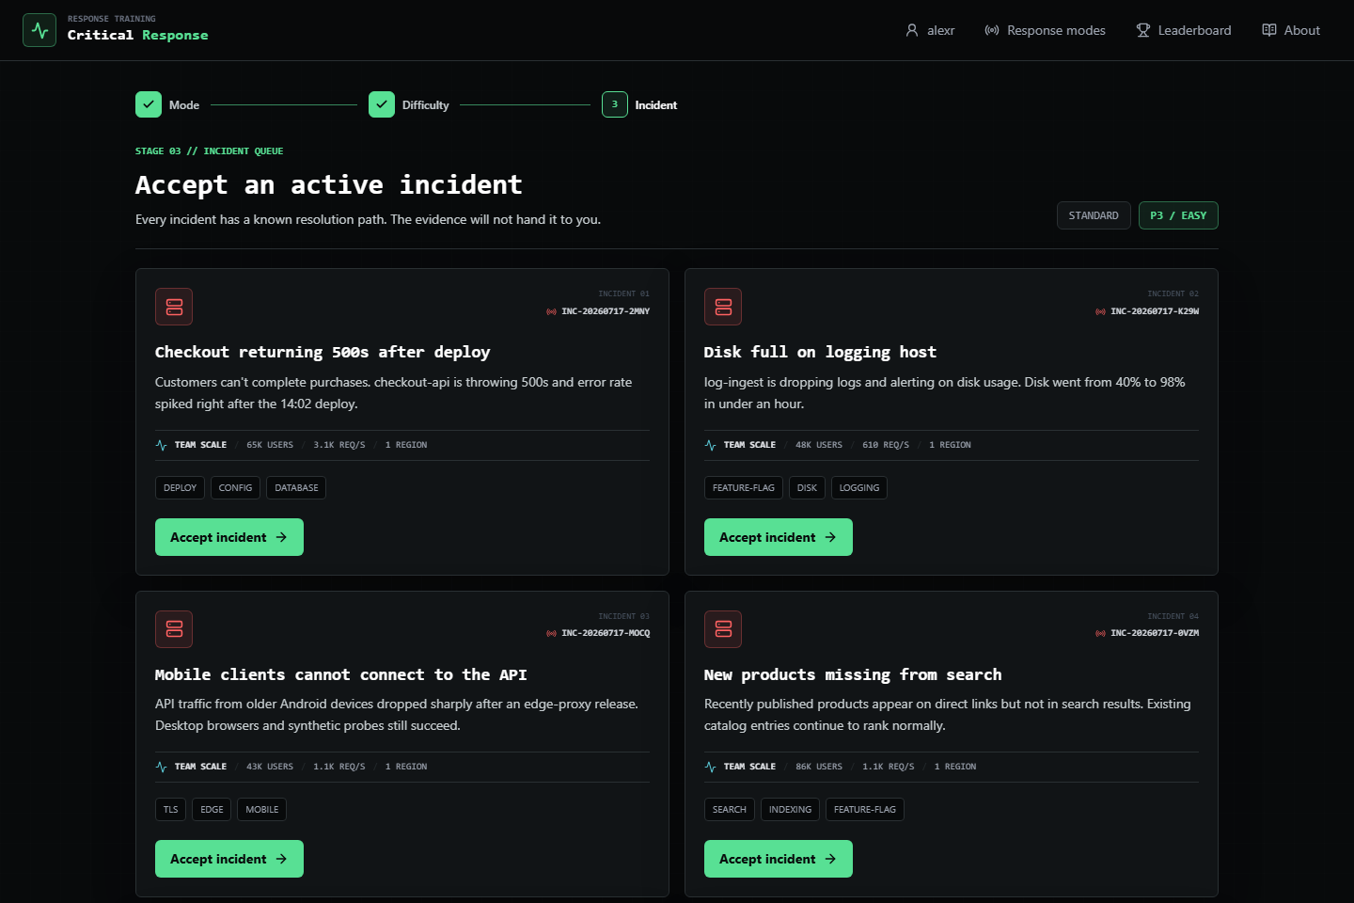Click the Critical Response pulse logo icon
Screen dimensions: 1354x903
pyautogui.click(x=39, y=30)
